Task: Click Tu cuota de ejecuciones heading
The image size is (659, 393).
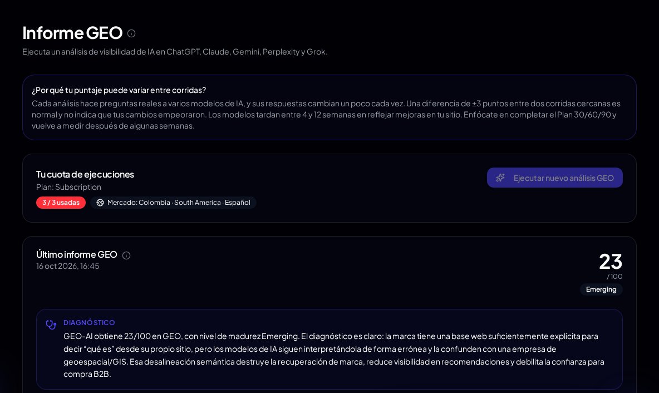Action: (x=85, y=174)
